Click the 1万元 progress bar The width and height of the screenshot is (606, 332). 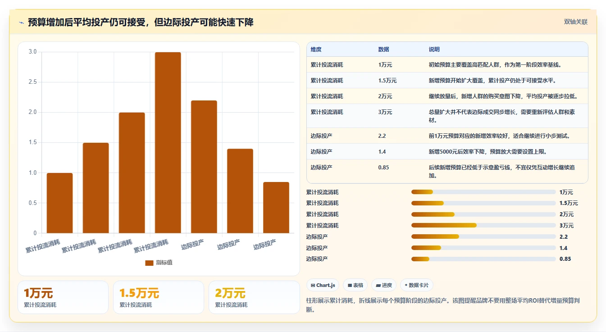(x=483, y=192)
